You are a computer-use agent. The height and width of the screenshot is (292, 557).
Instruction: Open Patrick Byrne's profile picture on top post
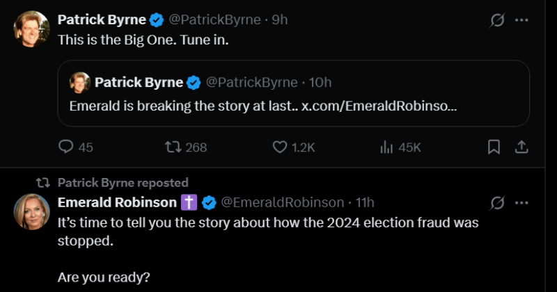pyautogui.click(x=31, y=29)
